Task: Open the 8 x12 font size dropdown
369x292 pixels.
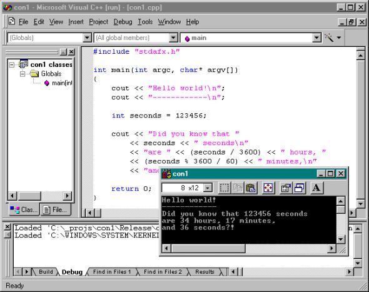Action: point(208,188)
